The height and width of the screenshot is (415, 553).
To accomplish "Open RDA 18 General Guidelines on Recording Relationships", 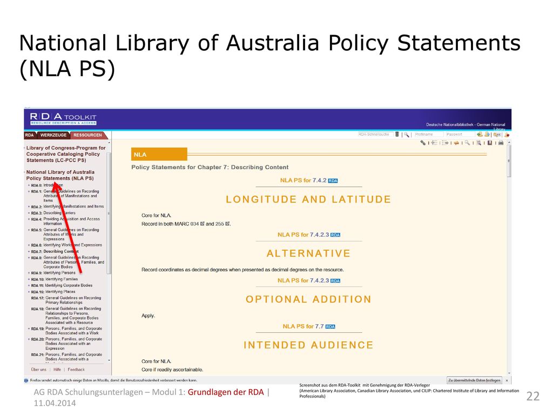I will 66,316.
